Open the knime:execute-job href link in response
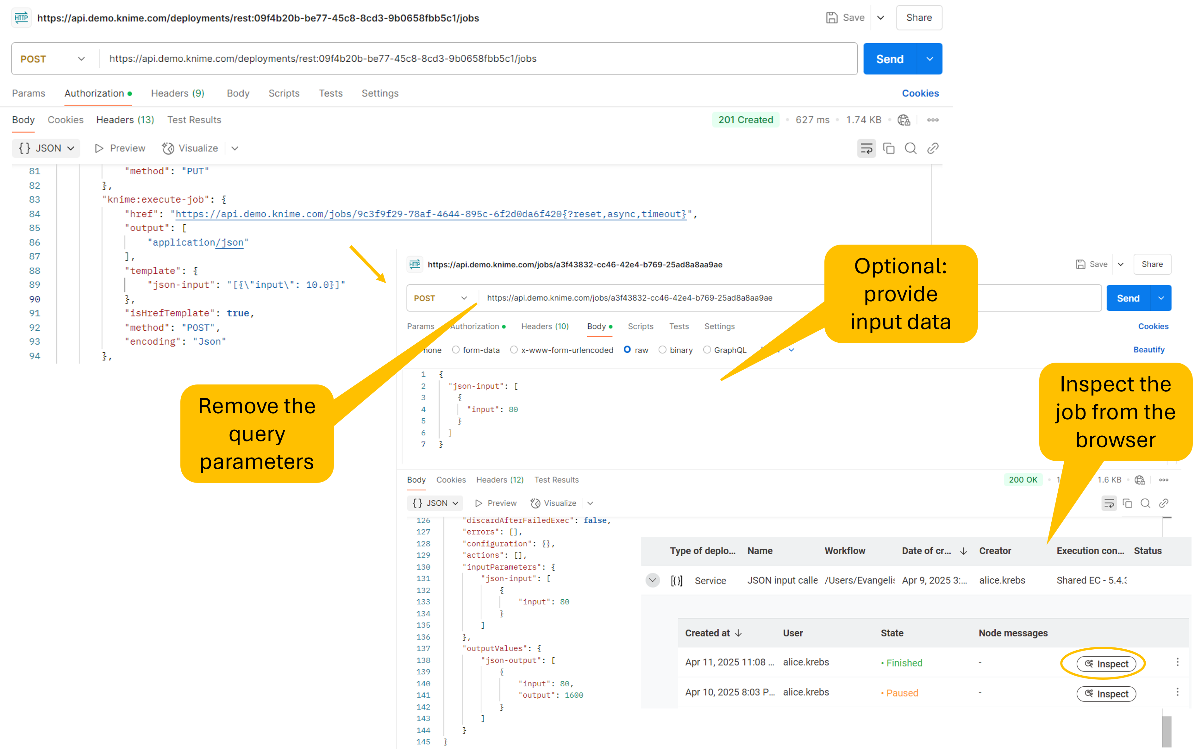The width and height of the screenshot is (1195, 749). (431, 214)
